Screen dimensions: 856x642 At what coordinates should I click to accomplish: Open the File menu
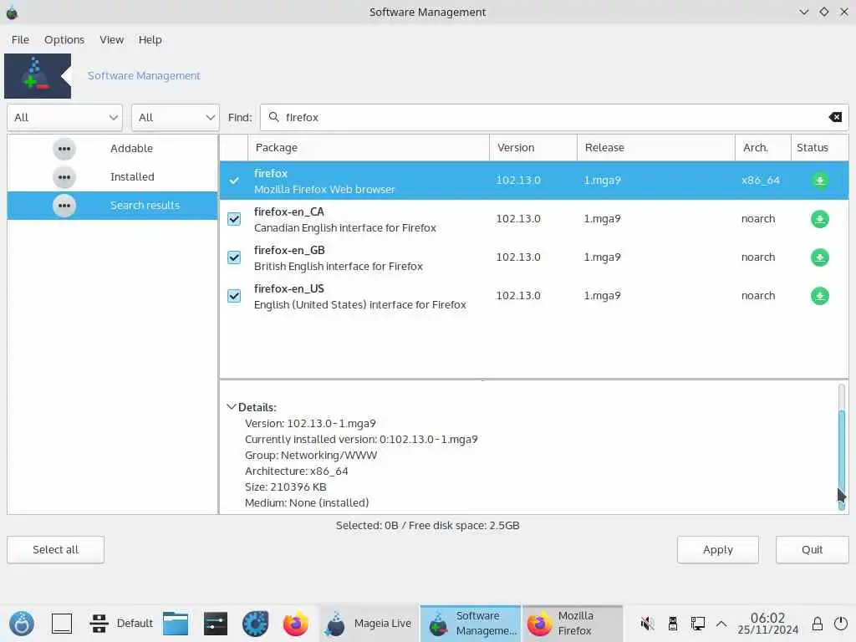pos(20,40)
